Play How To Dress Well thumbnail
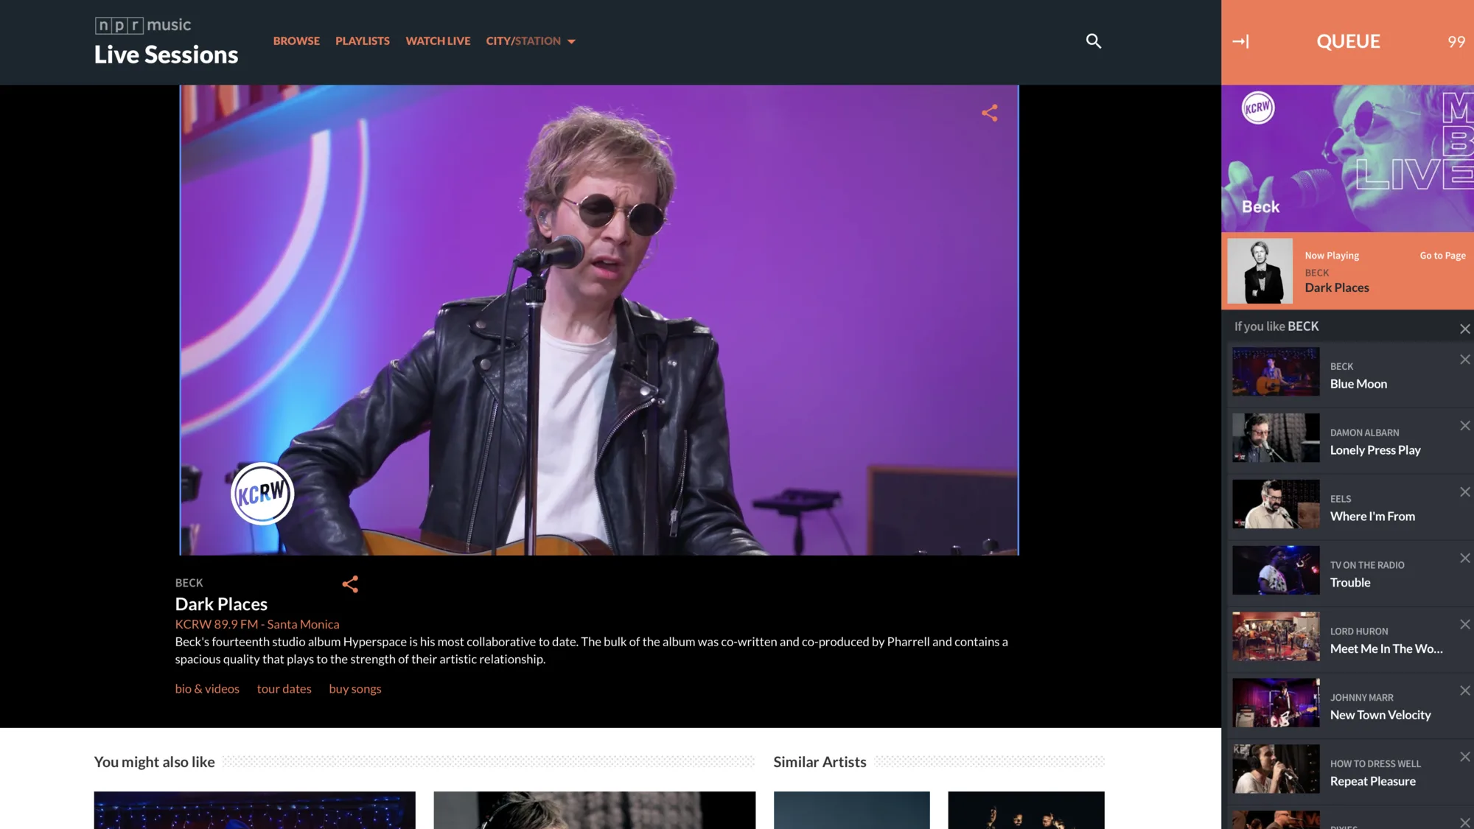The width and height of the screenshot is (1474, 829). point(1276,769)
